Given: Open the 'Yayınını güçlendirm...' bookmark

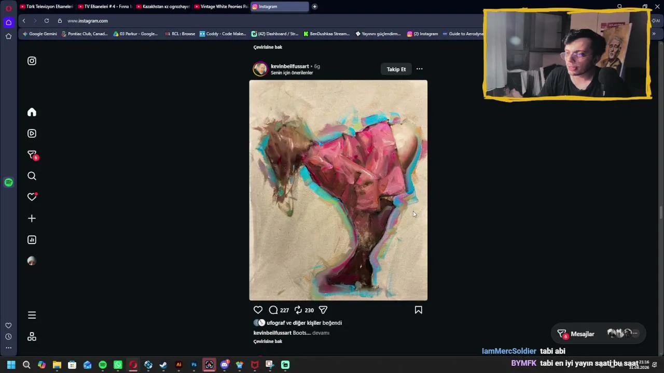Looking at the screenshot, I should pos(378,34).
